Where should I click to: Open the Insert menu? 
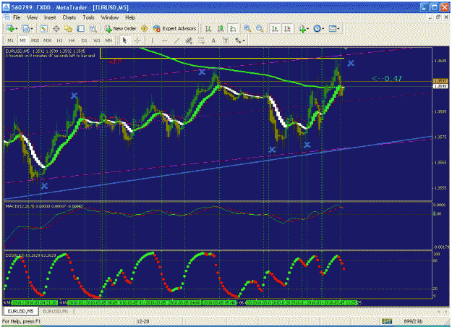(x=50, y=17)
